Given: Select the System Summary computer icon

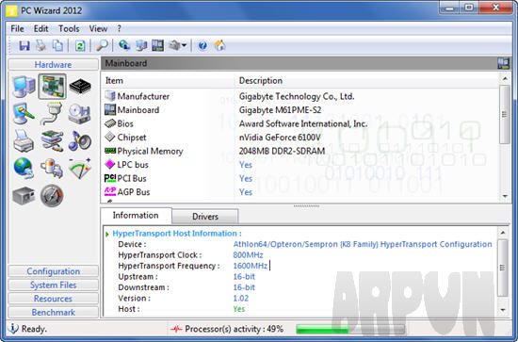Looking at the screenshot, I should [x=24, y=87].
